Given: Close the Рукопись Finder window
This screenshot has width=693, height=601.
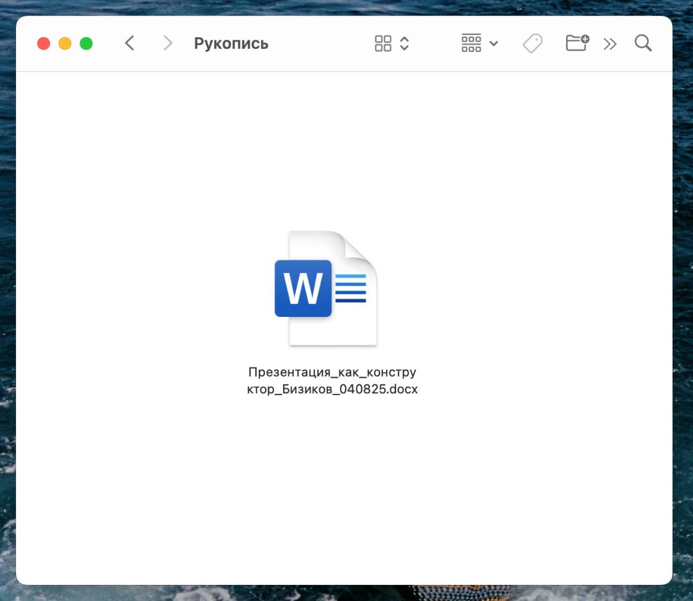Looking at the screenshot, I should click(44, 44).
